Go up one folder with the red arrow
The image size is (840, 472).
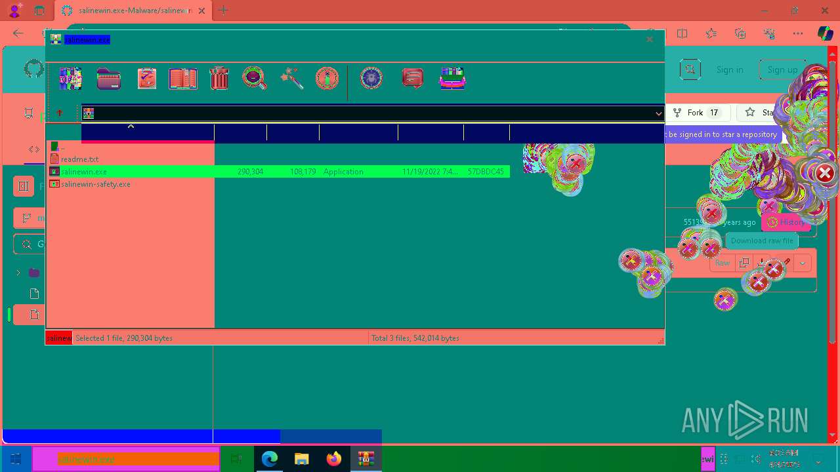60,113
